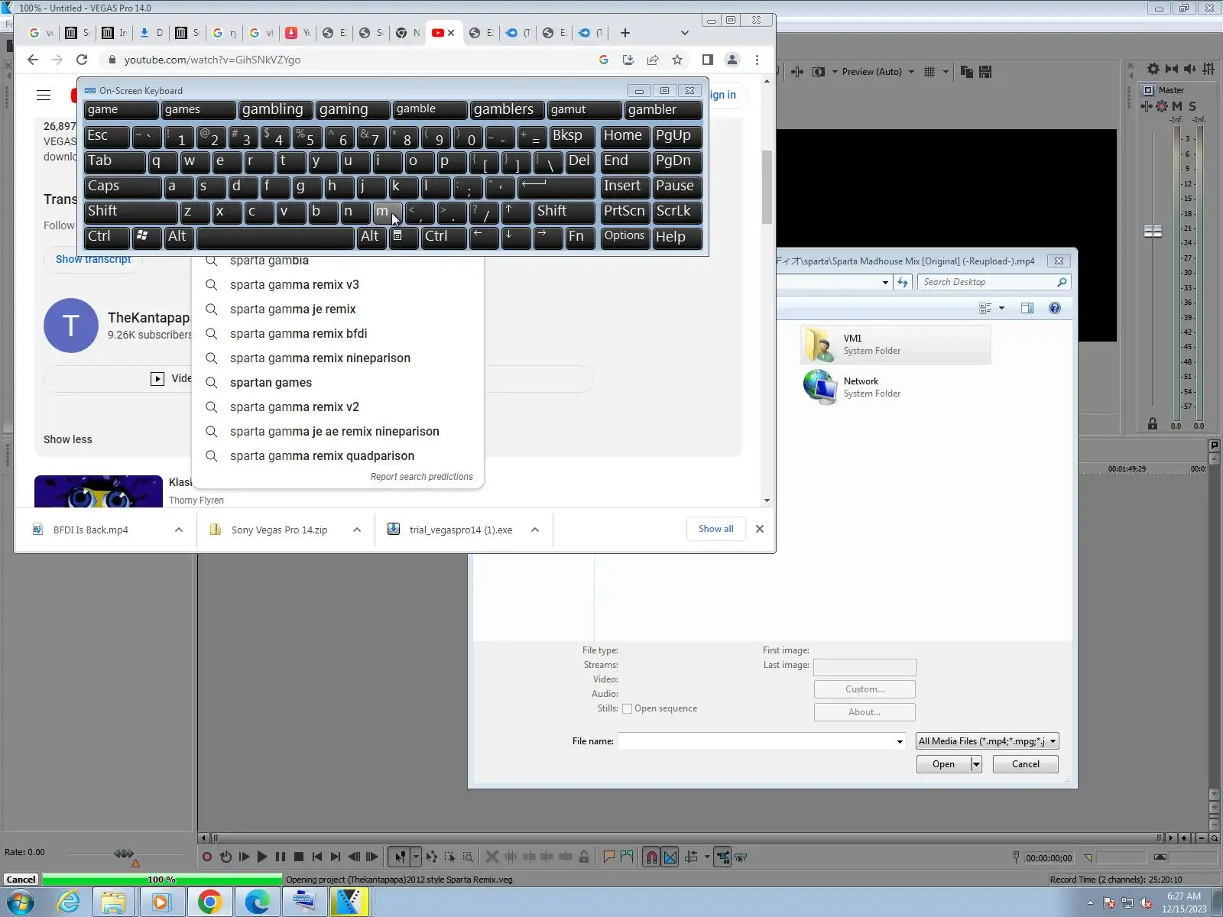Select the Selection Edit tool
This screenshot has width=1223, height=917.
(449, 857)
